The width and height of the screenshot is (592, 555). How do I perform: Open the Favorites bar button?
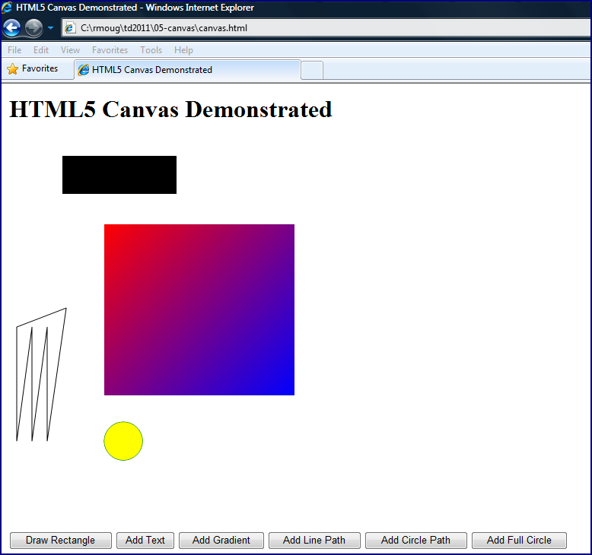33,68
